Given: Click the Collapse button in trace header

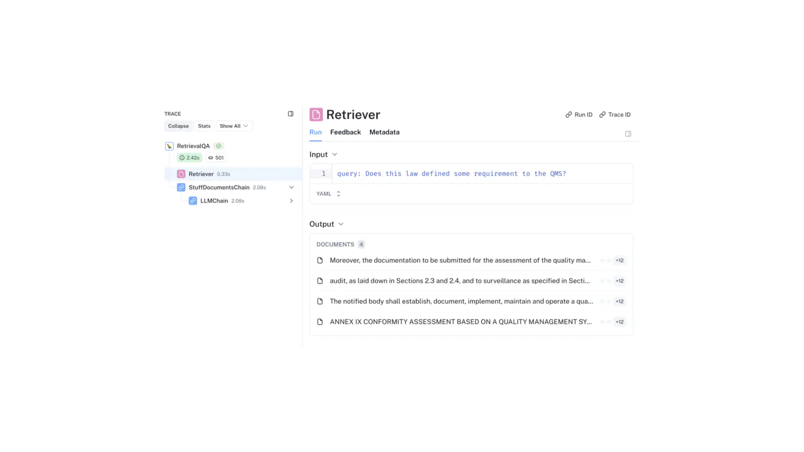Looking at the screenshot, I should click(178, 126).
